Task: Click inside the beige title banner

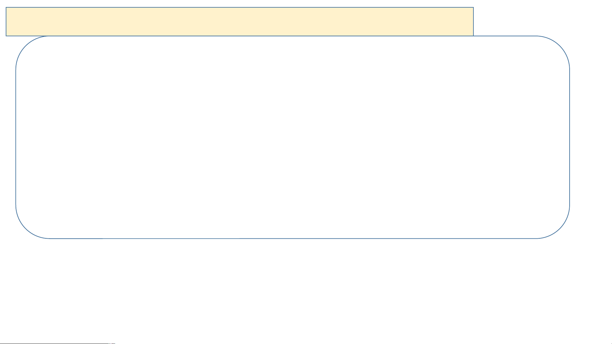Action: click(x=240, y=22)
